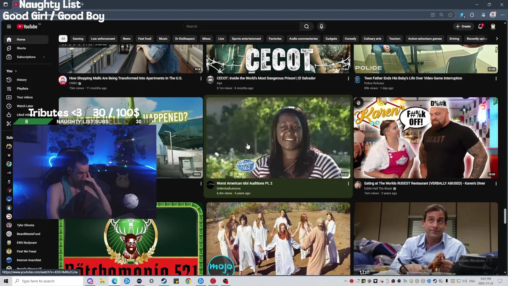Screen dimensions: 508x286
Task: Open the Eddie Hall The Beast channel link
Action: [x=378, y=188]
